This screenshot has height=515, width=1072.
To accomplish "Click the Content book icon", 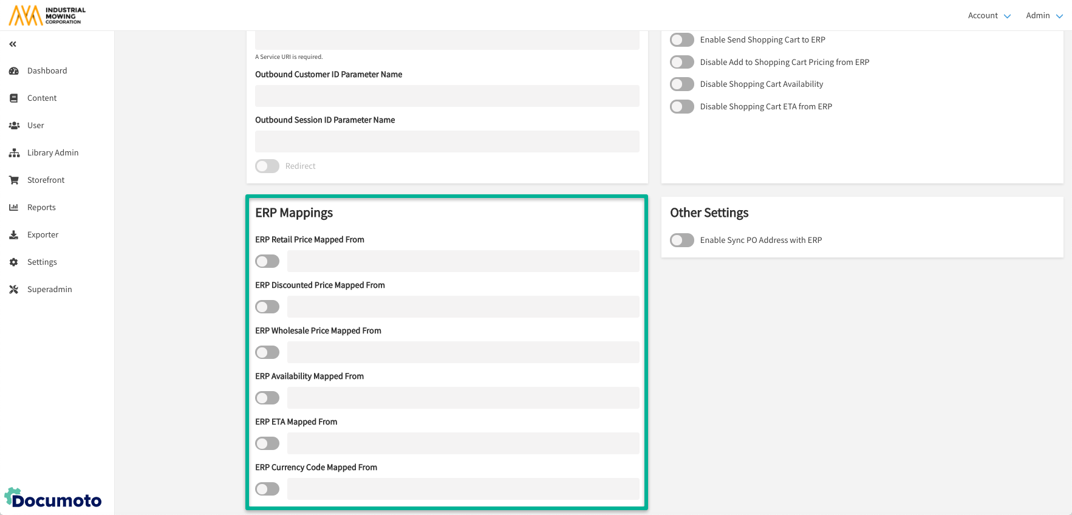I will [14, 98].
